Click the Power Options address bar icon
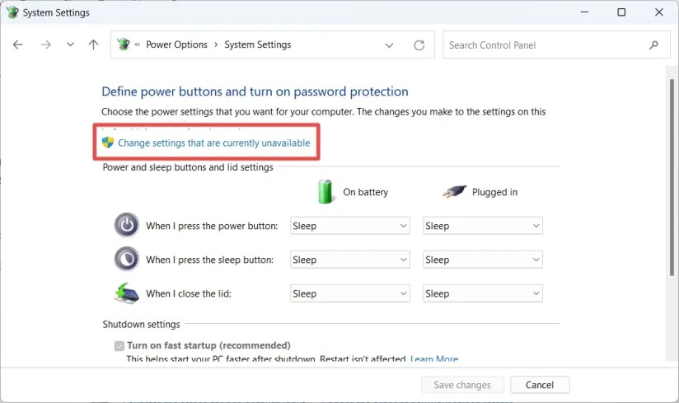 (124, 45)
